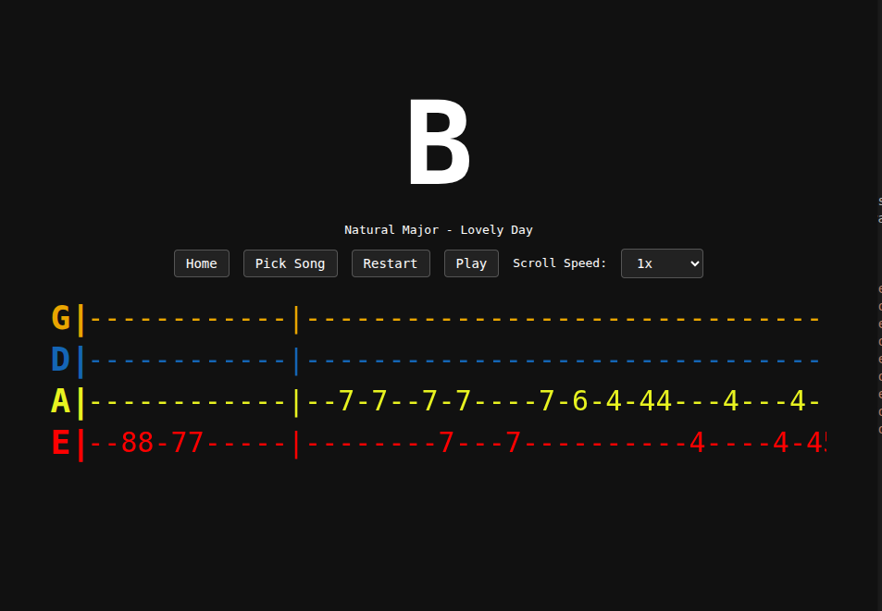Restart the tab playback
The width and height of the screenshot is (882, 611).
tap(391, 263)
